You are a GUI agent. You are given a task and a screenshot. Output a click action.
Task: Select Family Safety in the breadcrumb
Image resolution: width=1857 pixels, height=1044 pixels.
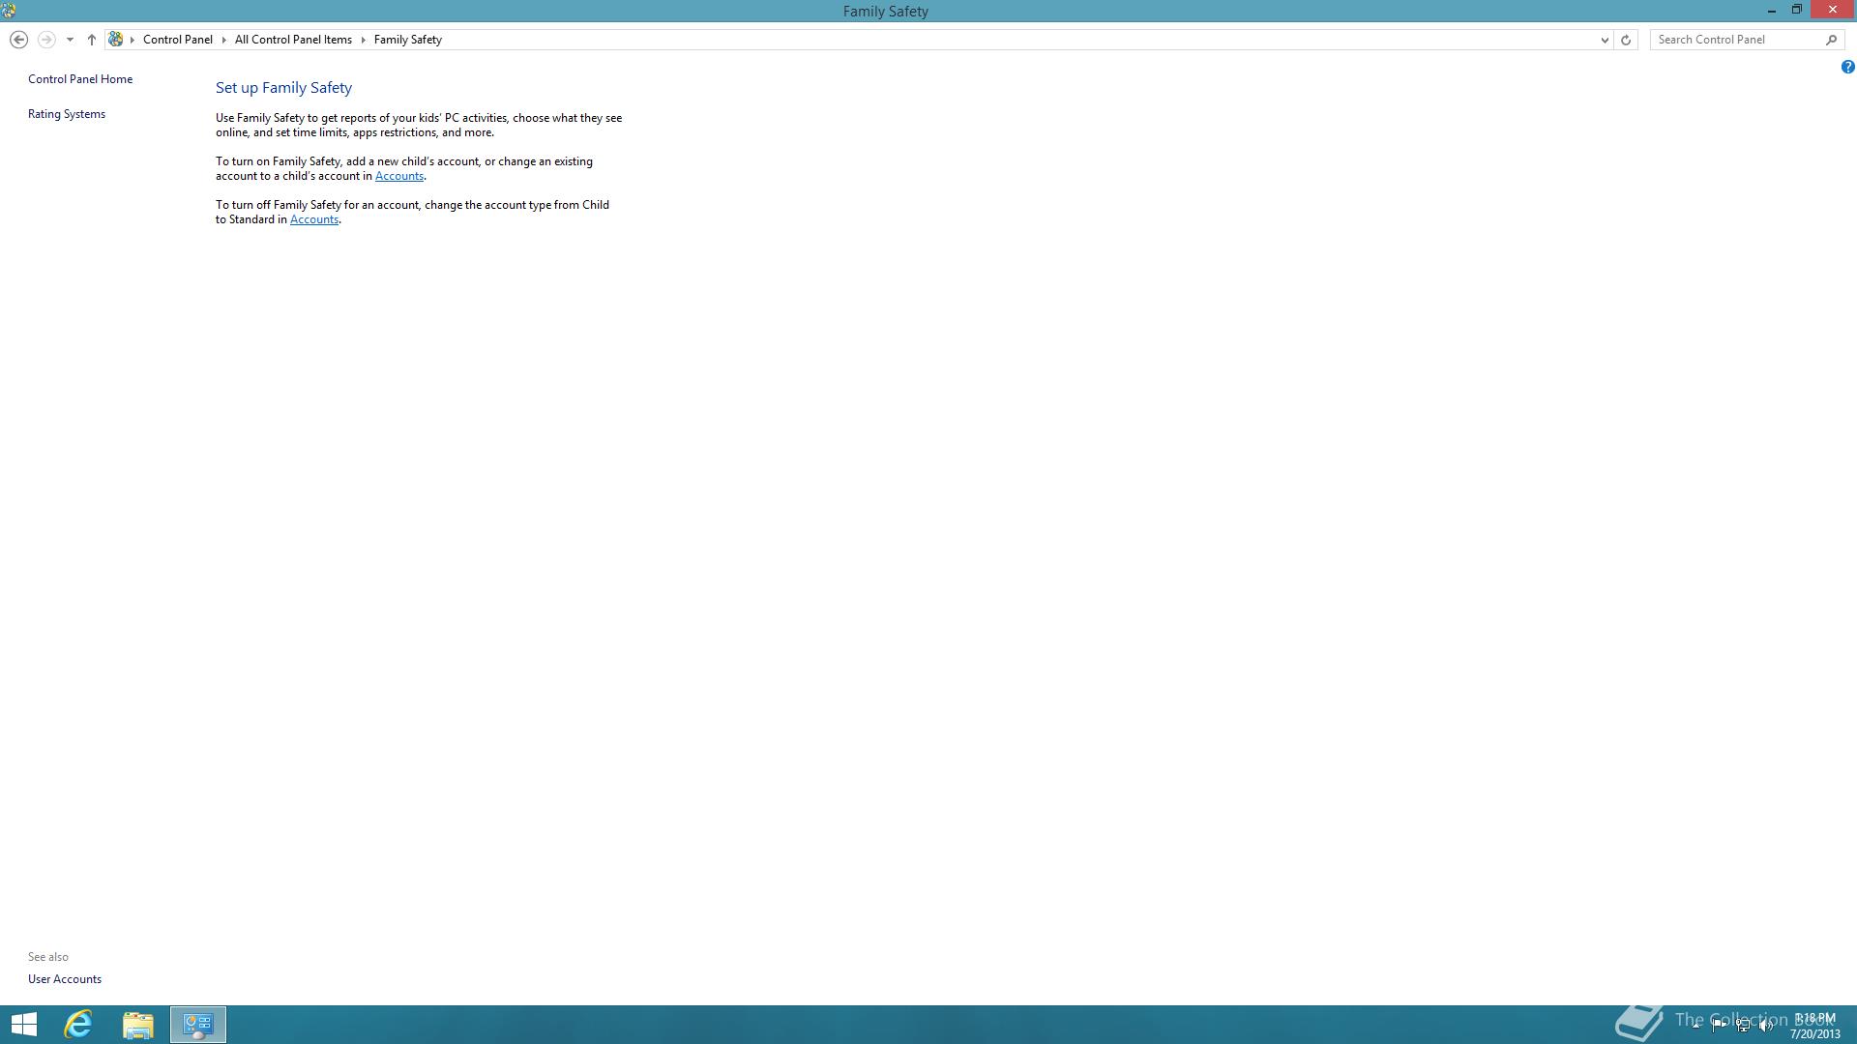408,40
